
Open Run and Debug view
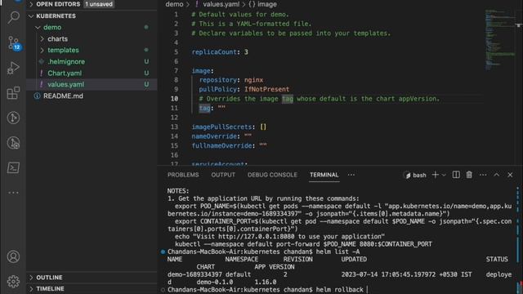[13, 68]
